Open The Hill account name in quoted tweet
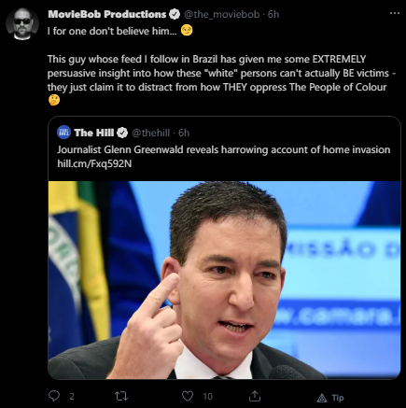 pyautogui.click(x=94, y=133)
